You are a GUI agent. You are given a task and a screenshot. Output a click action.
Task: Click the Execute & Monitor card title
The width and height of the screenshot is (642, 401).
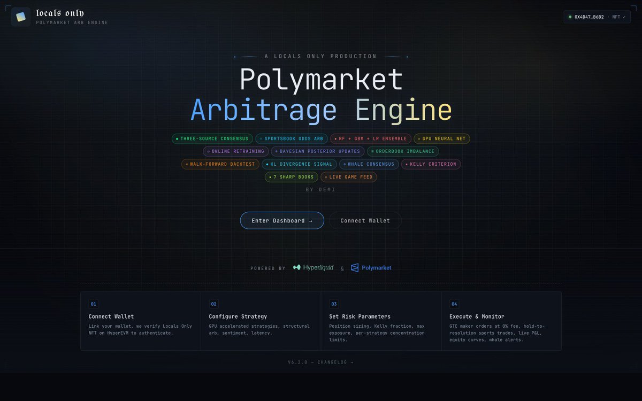477,317
